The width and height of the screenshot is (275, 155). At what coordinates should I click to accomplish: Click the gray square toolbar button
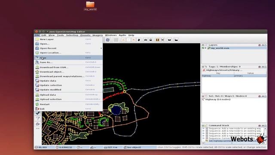click(x=116, y=40)
